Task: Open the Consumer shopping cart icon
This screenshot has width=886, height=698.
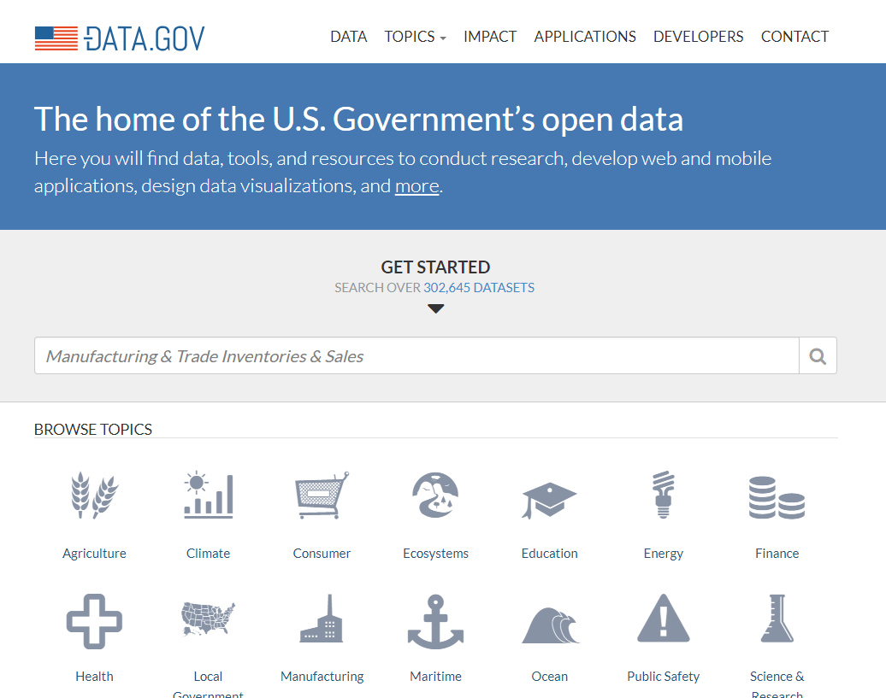Action: (x=322, y=495)
